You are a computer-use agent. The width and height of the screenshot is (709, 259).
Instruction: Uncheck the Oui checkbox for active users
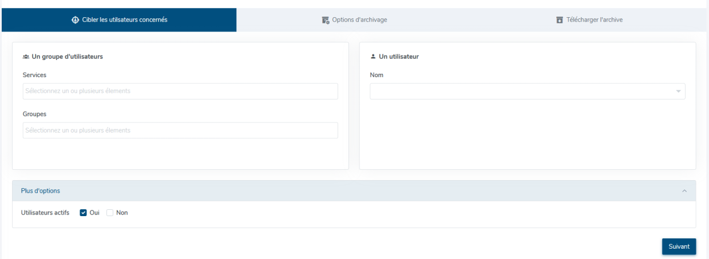(x=84, y=213)
